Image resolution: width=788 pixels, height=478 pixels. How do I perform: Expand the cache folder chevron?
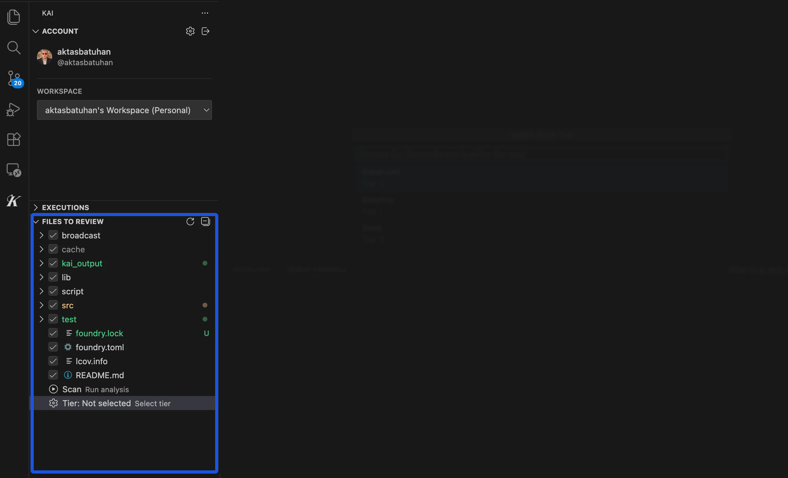[41, 249]
